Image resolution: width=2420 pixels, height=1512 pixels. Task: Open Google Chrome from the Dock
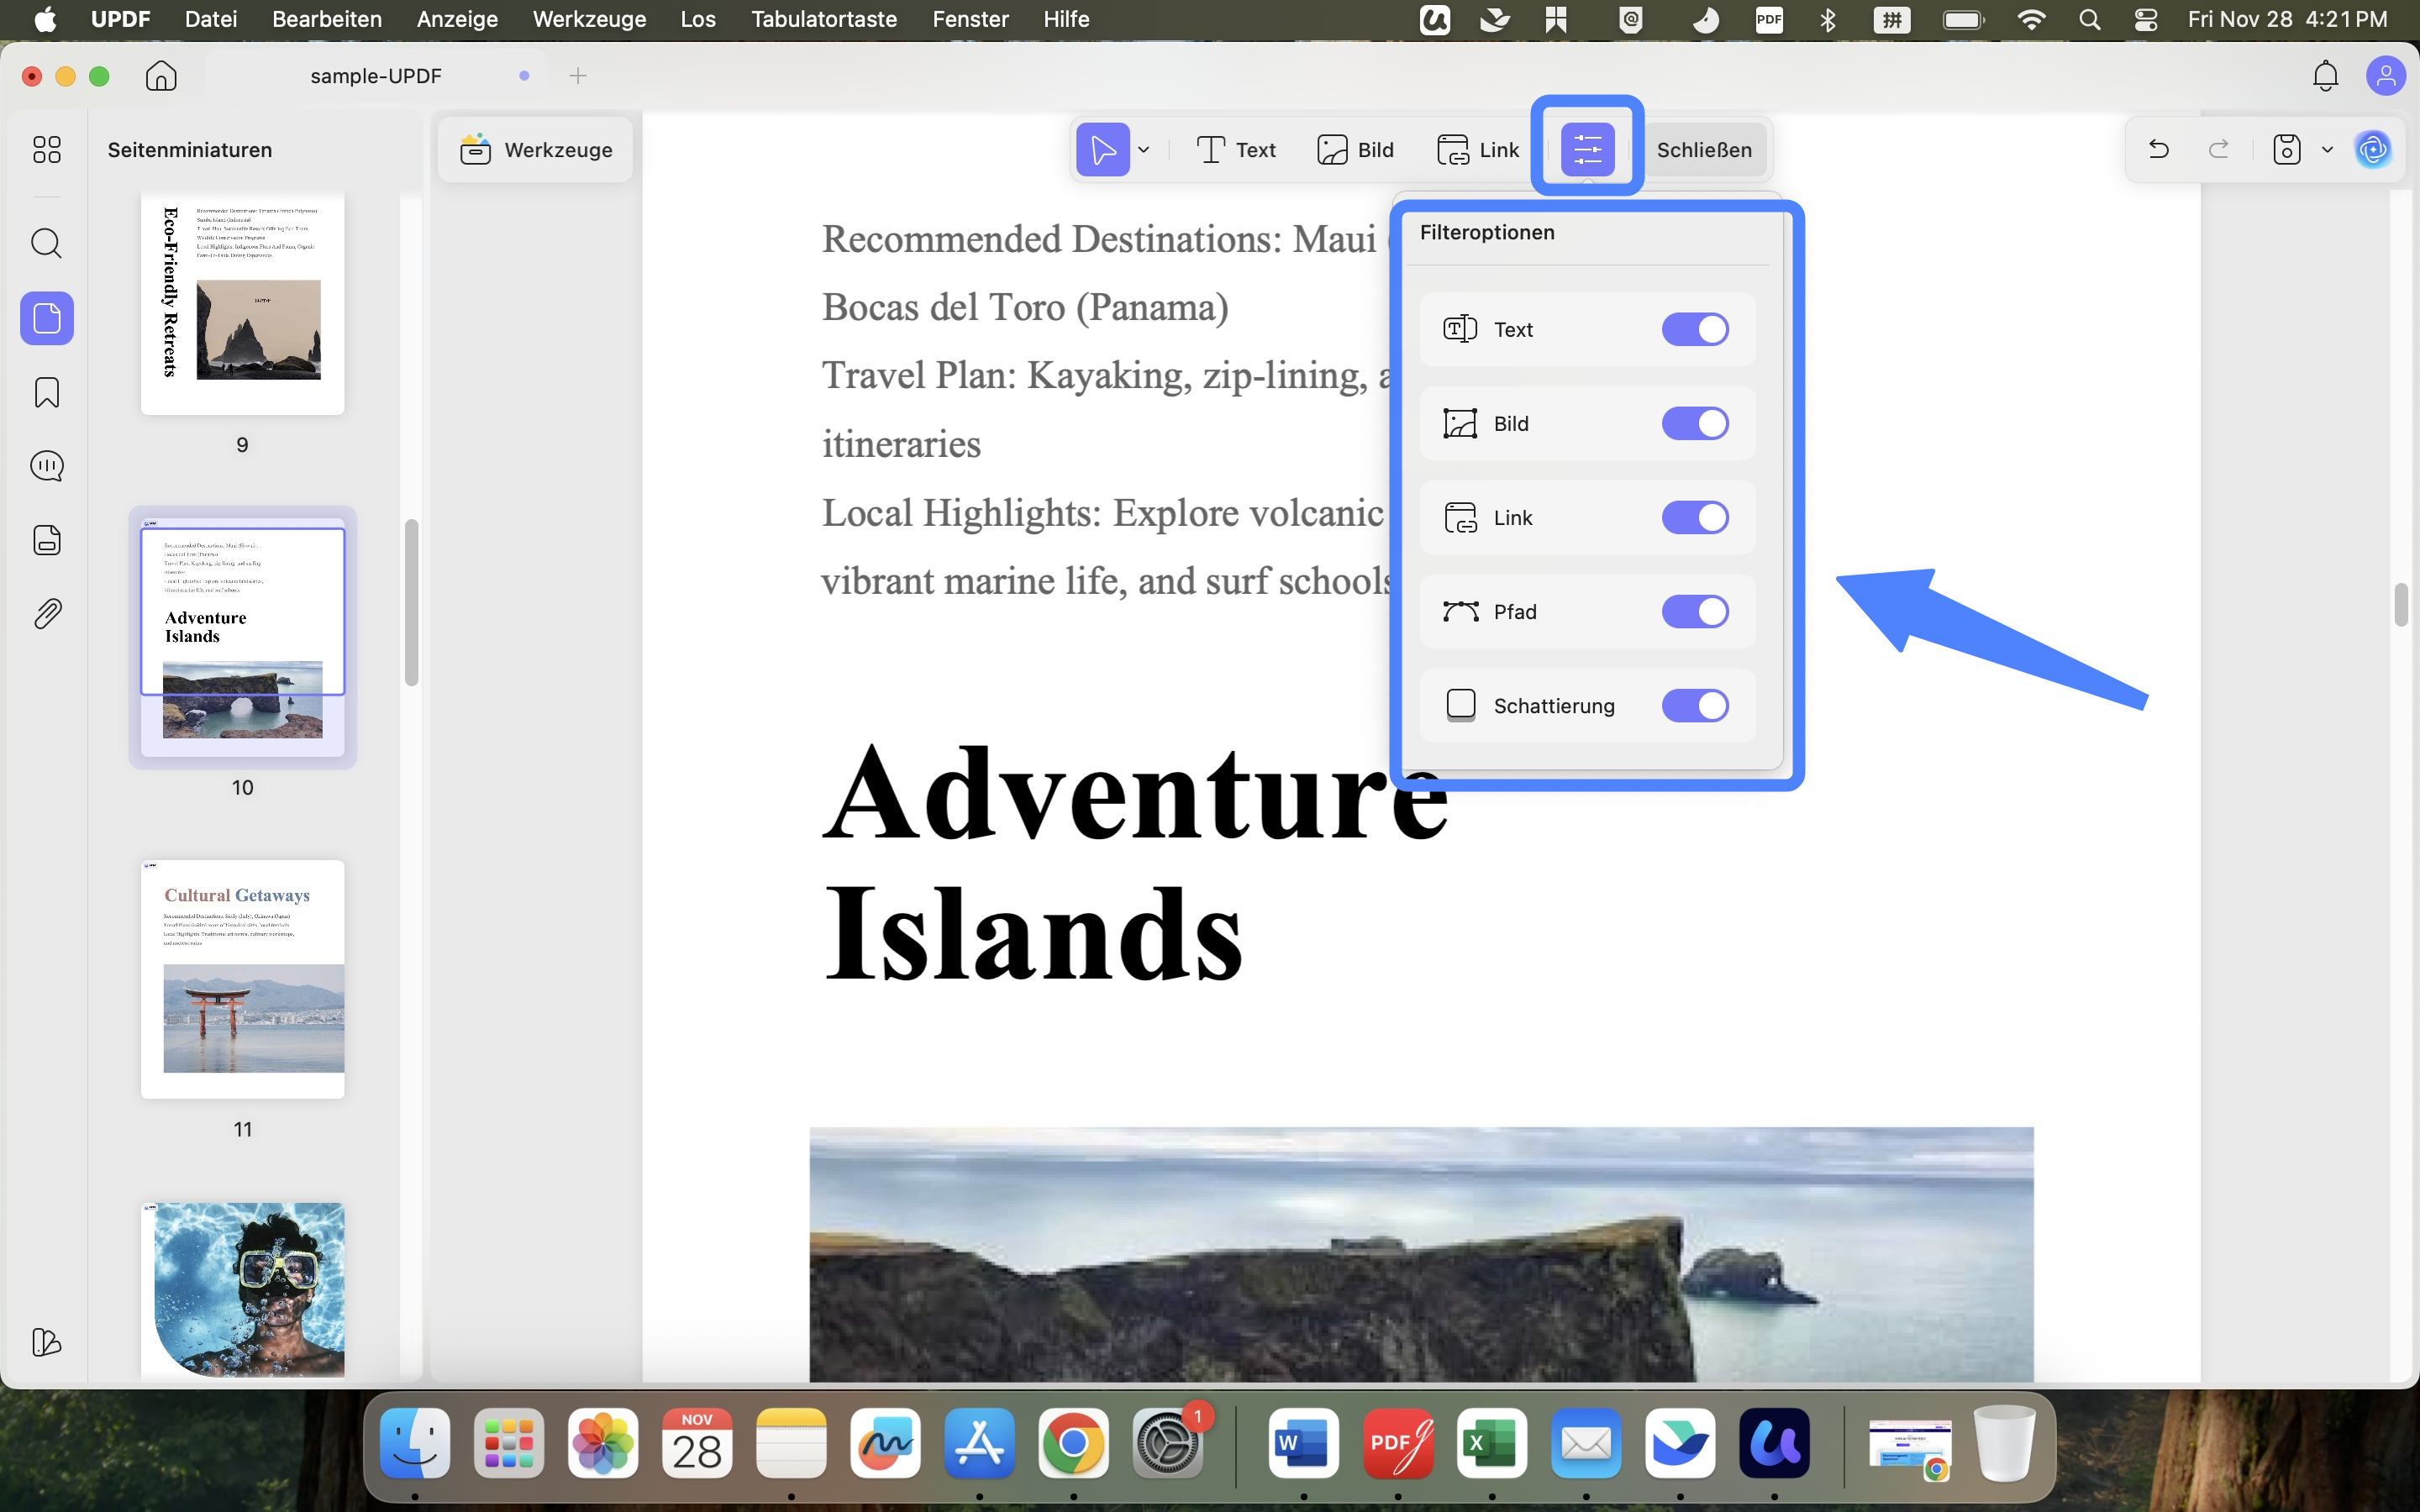(x=1074, y=1444)
